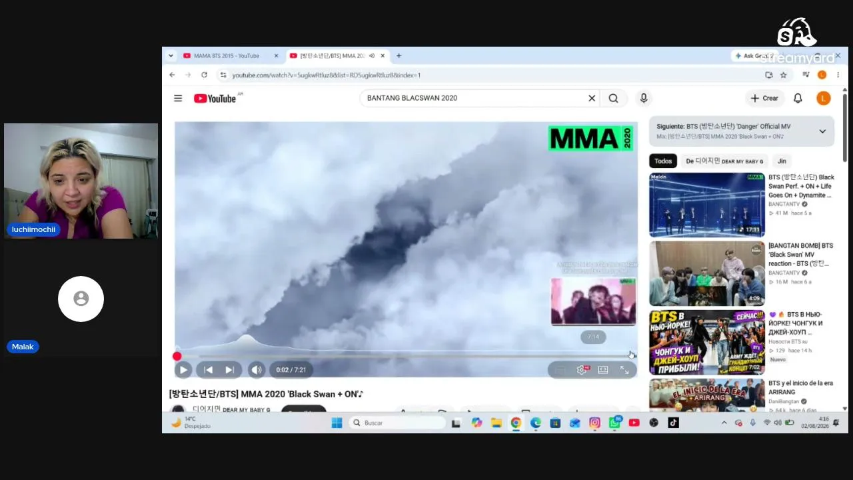Open the YouTube guide hamburger menu
Viewport: 853px width, 480px height.
coord(178,98)
